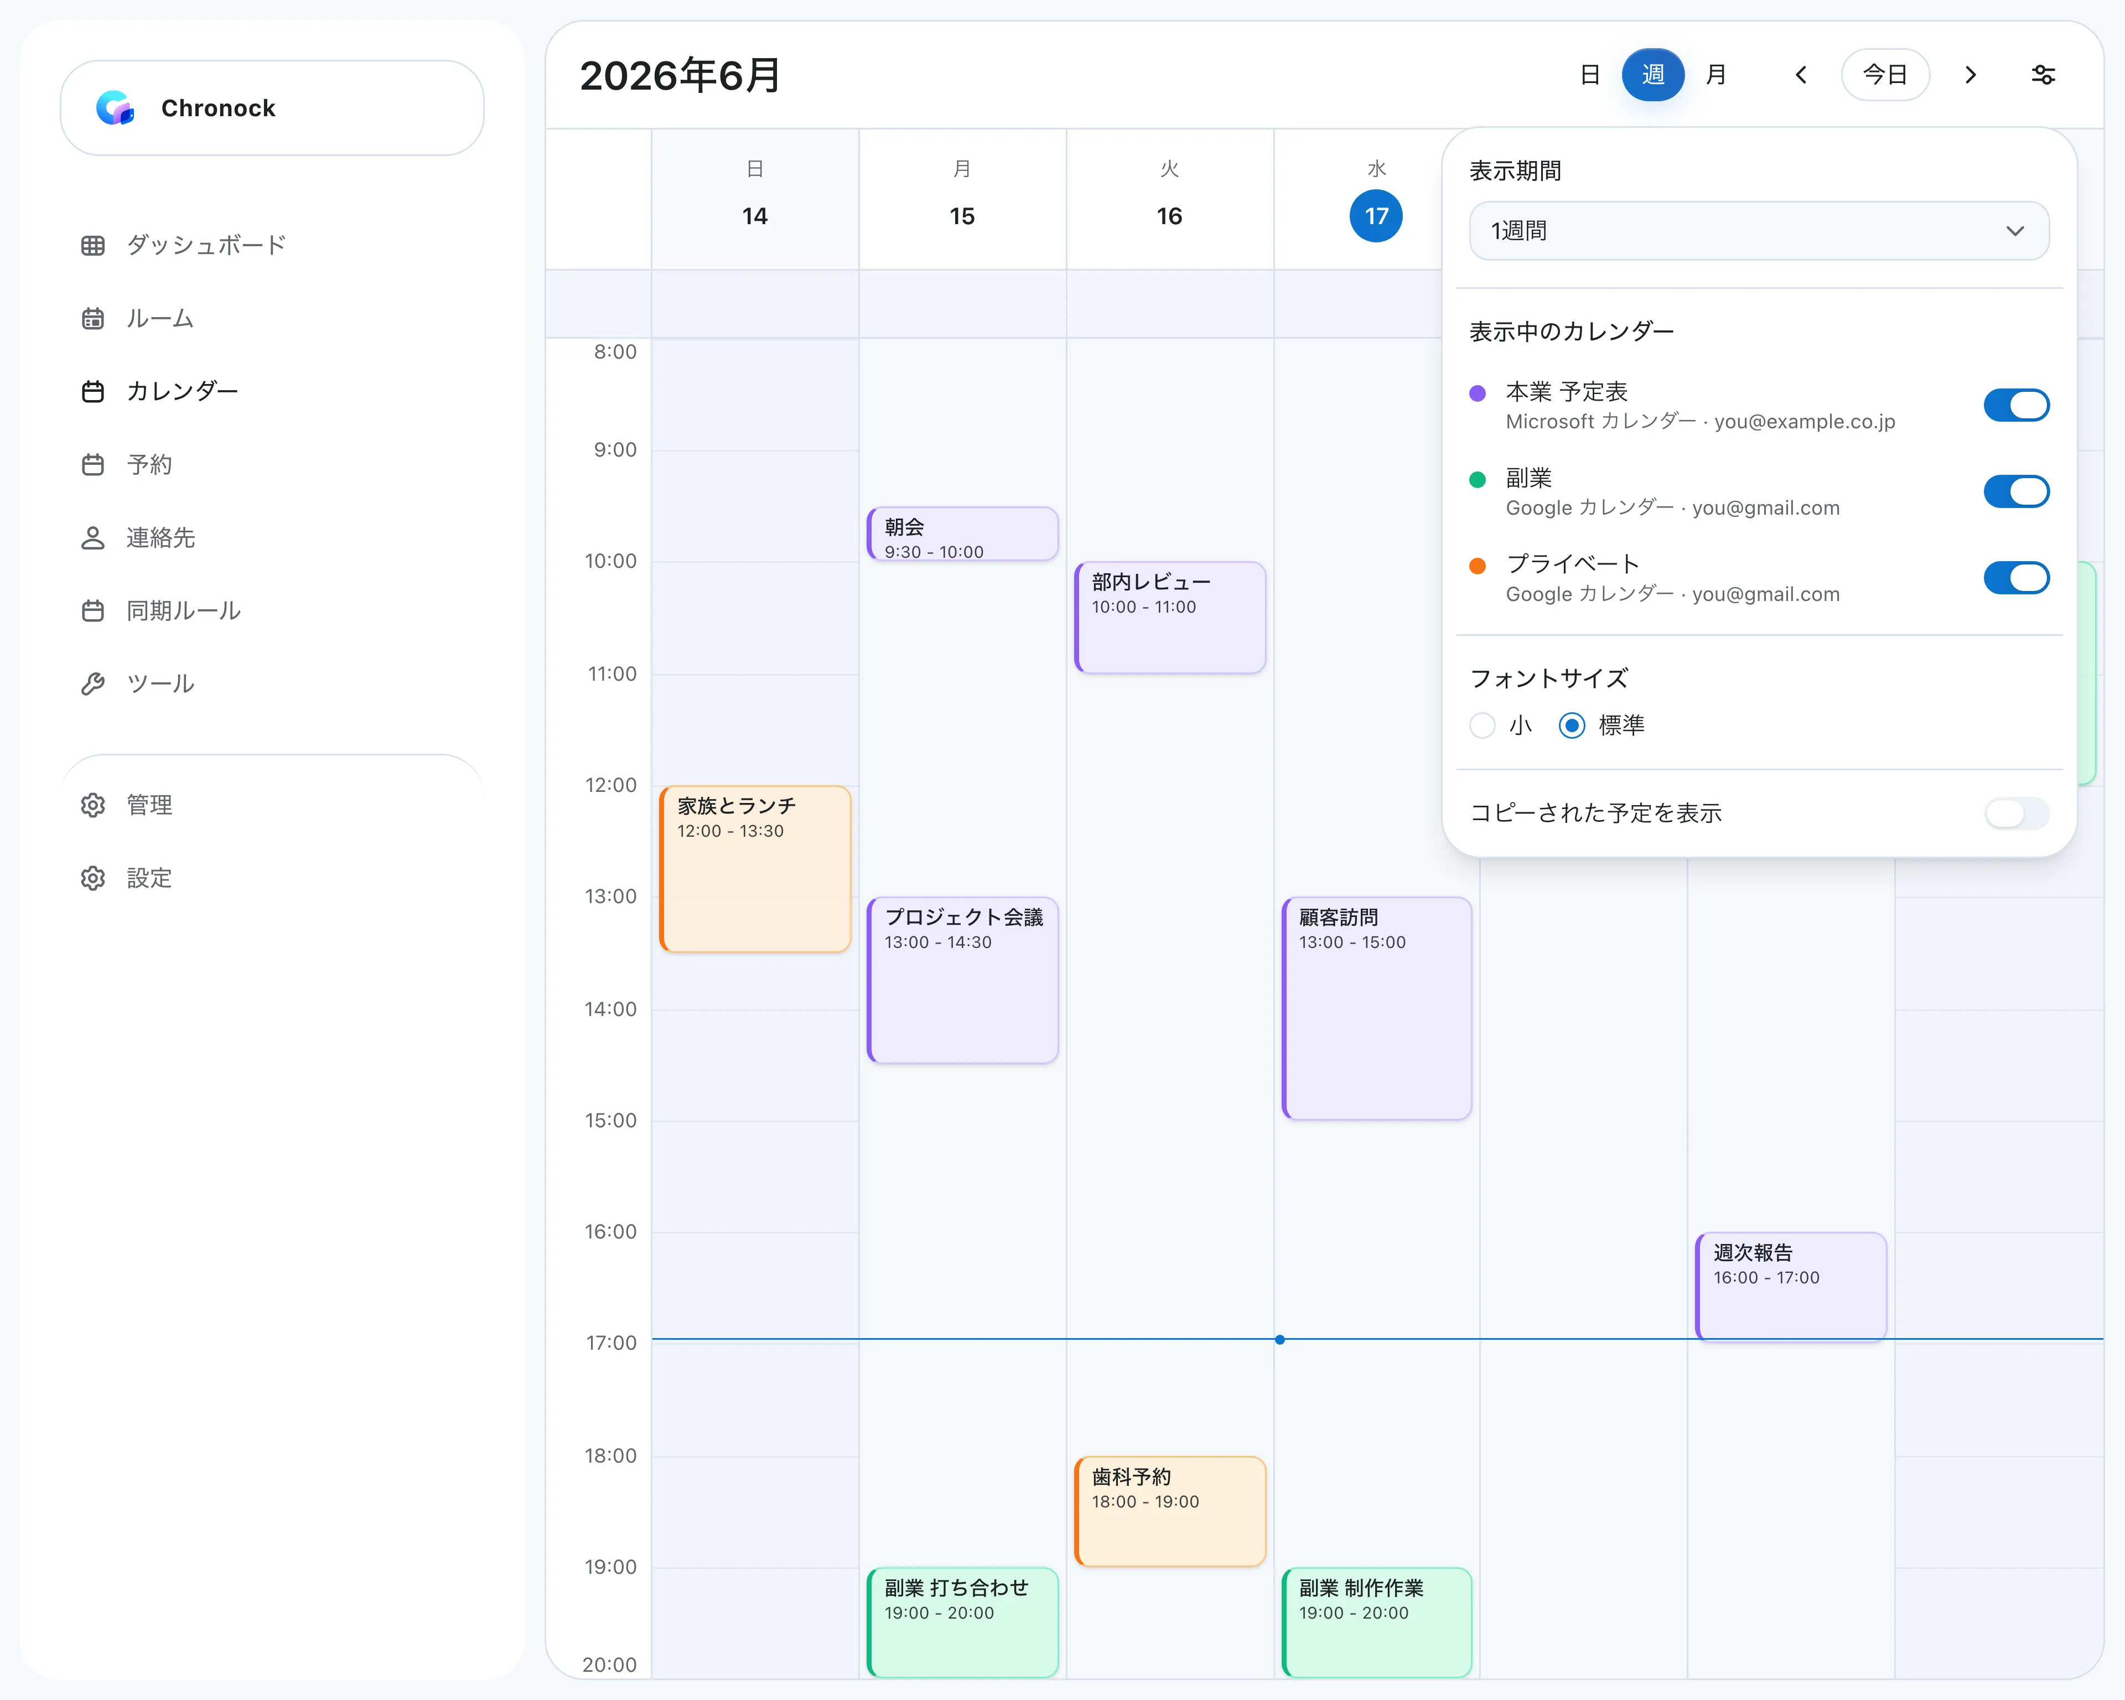Select the 標準 font size radio
The height and width of the screenshot is (1700, 2125).
click(1572, 725)
